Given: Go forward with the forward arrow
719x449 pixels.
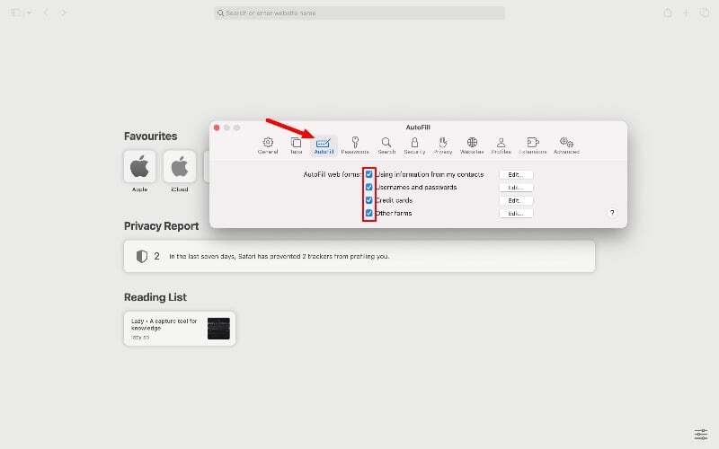Looking at the screenshot, I should (x=64, y=13).
